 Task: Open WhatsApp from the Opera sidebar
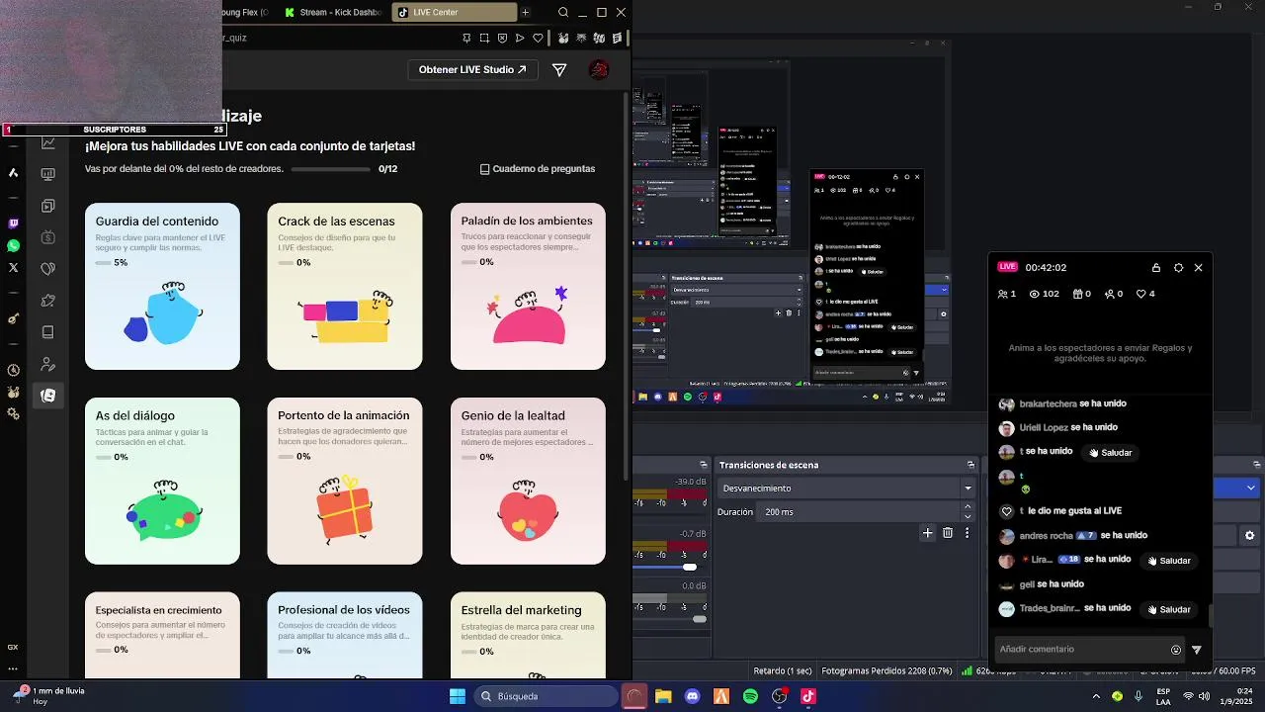[x=13, y=245]
